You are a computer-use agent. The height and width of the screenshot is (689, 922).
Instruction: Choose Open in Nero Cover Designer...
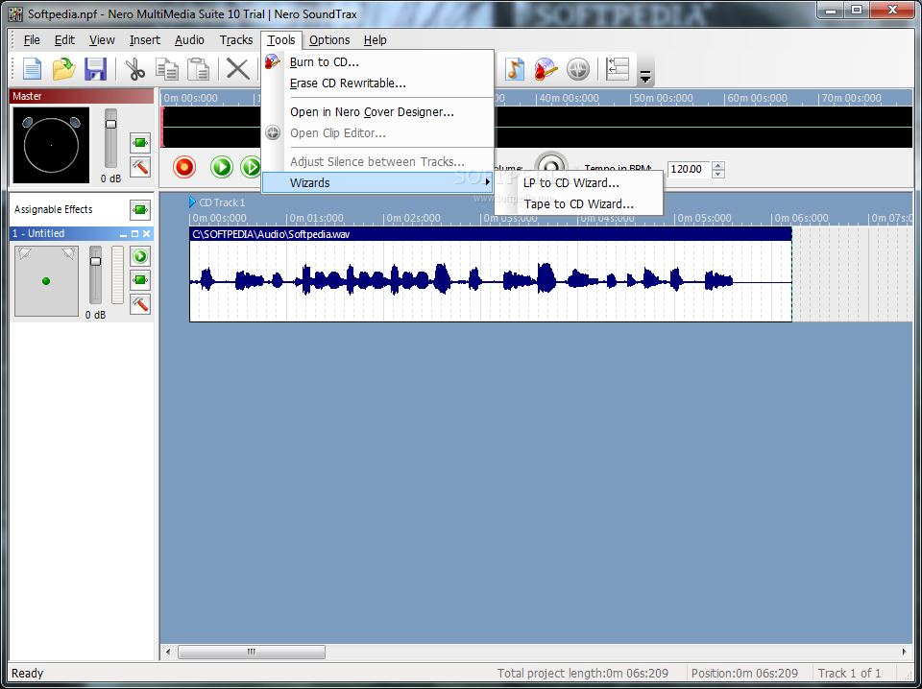tap(376, 111)
